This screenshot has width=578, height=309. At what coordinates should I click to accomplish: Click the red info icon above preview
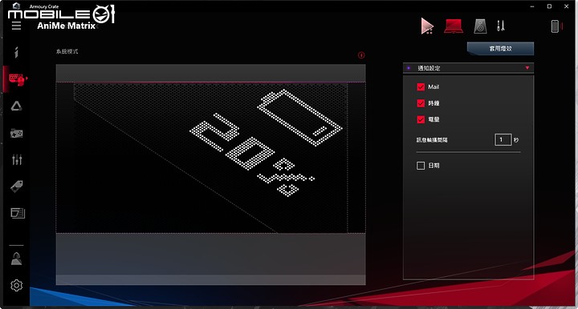pos(361,55)
